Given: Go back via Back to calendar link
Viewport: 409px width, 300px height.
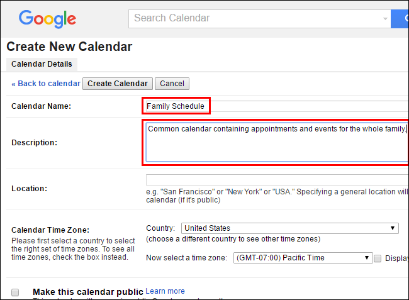Looking at the screenshot, I should (46, 84).
